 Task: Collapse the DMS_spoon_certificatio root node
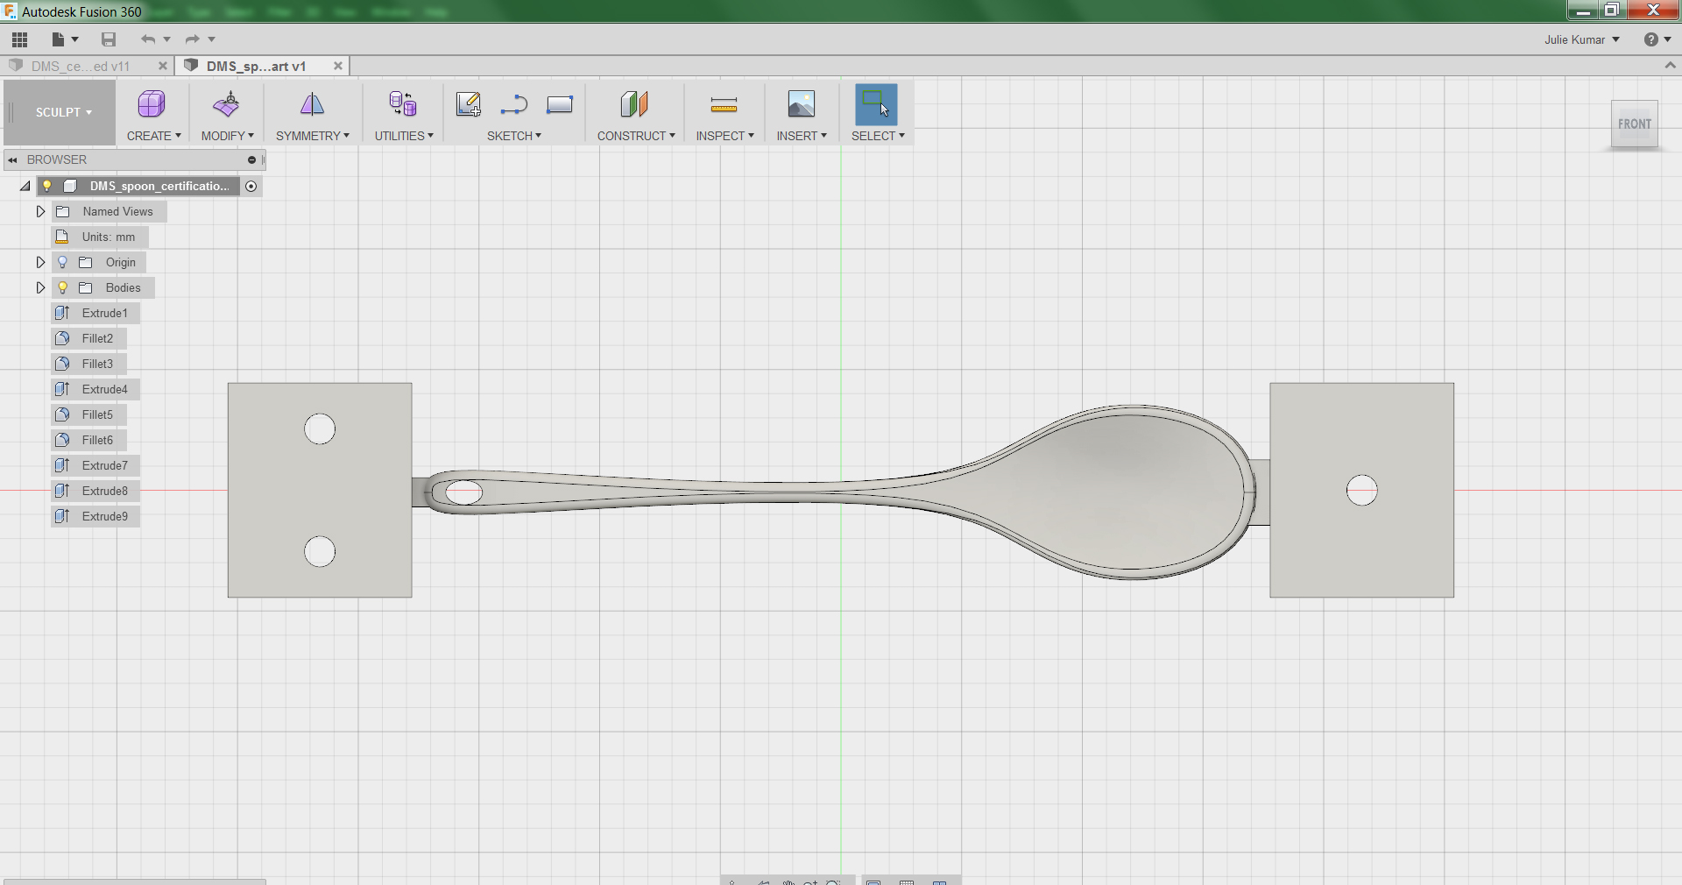point(25,186)
